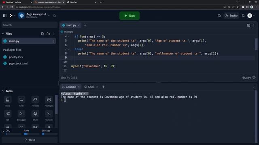Focus the Search field in sidebar
Screen dimensions: 259x145
[30, 25]
